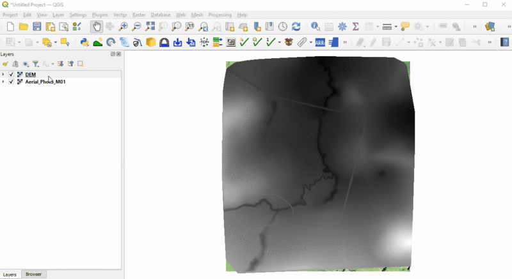Click the DEM raster on map canvas
The width and height of the screenshot is (512, 279).
[x=317, y=166]
